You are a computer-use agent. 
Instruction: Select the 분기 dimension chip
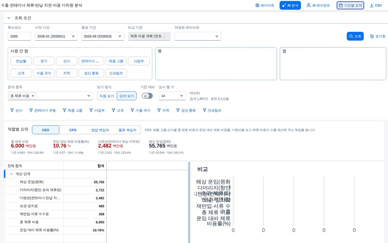point(44,61)
